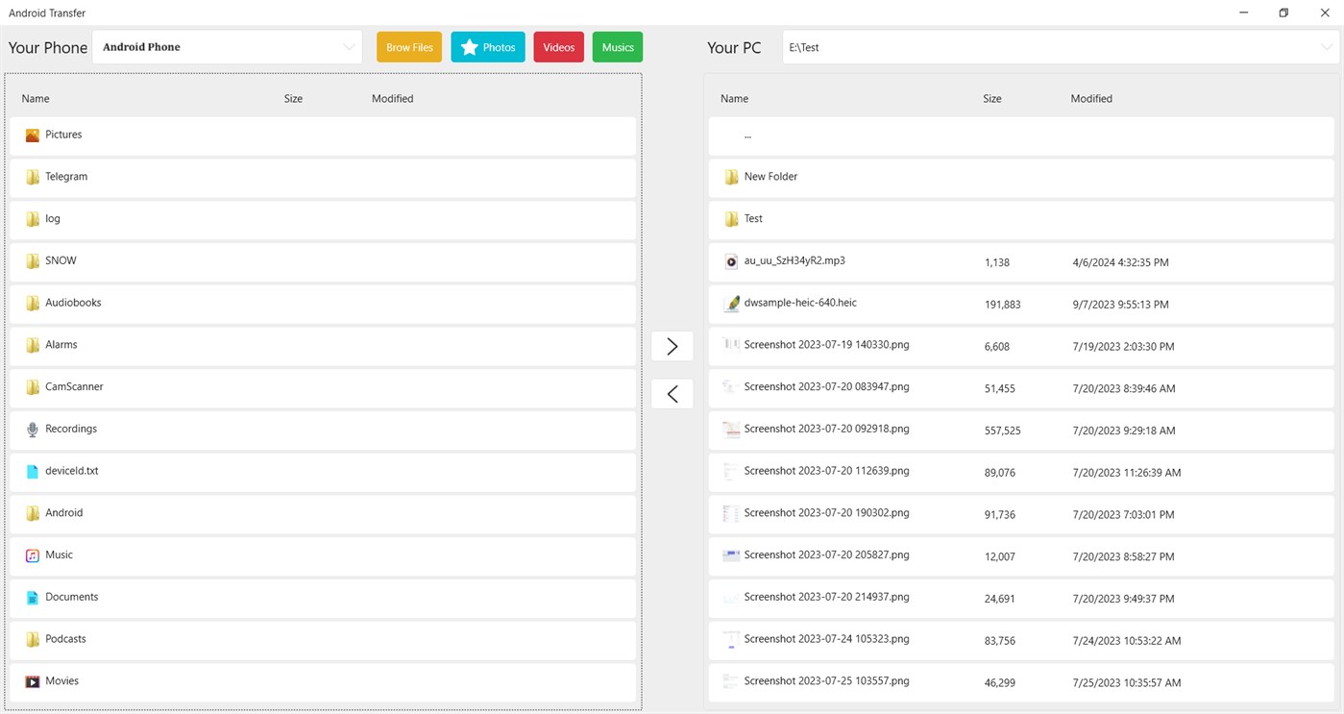Screen dimensions: 1344x714
Task: Go to parent folder via '...' row
Action: 1021,136
